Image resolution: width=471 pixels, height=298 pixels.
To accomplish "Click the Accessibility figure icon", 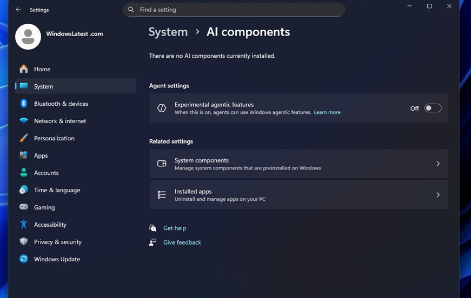I will pos(24,224).
